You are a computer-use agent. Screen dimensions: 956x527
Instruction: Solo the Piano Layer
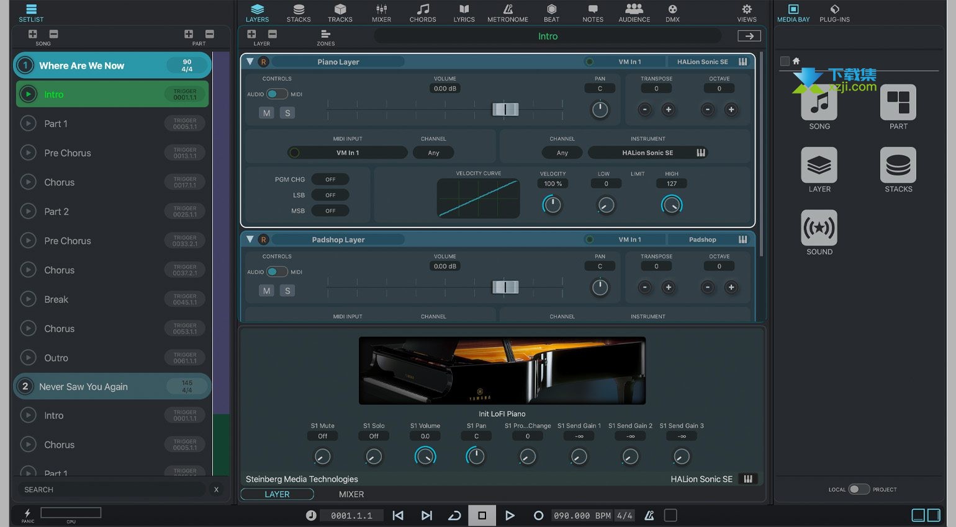(x=287, y=113)
